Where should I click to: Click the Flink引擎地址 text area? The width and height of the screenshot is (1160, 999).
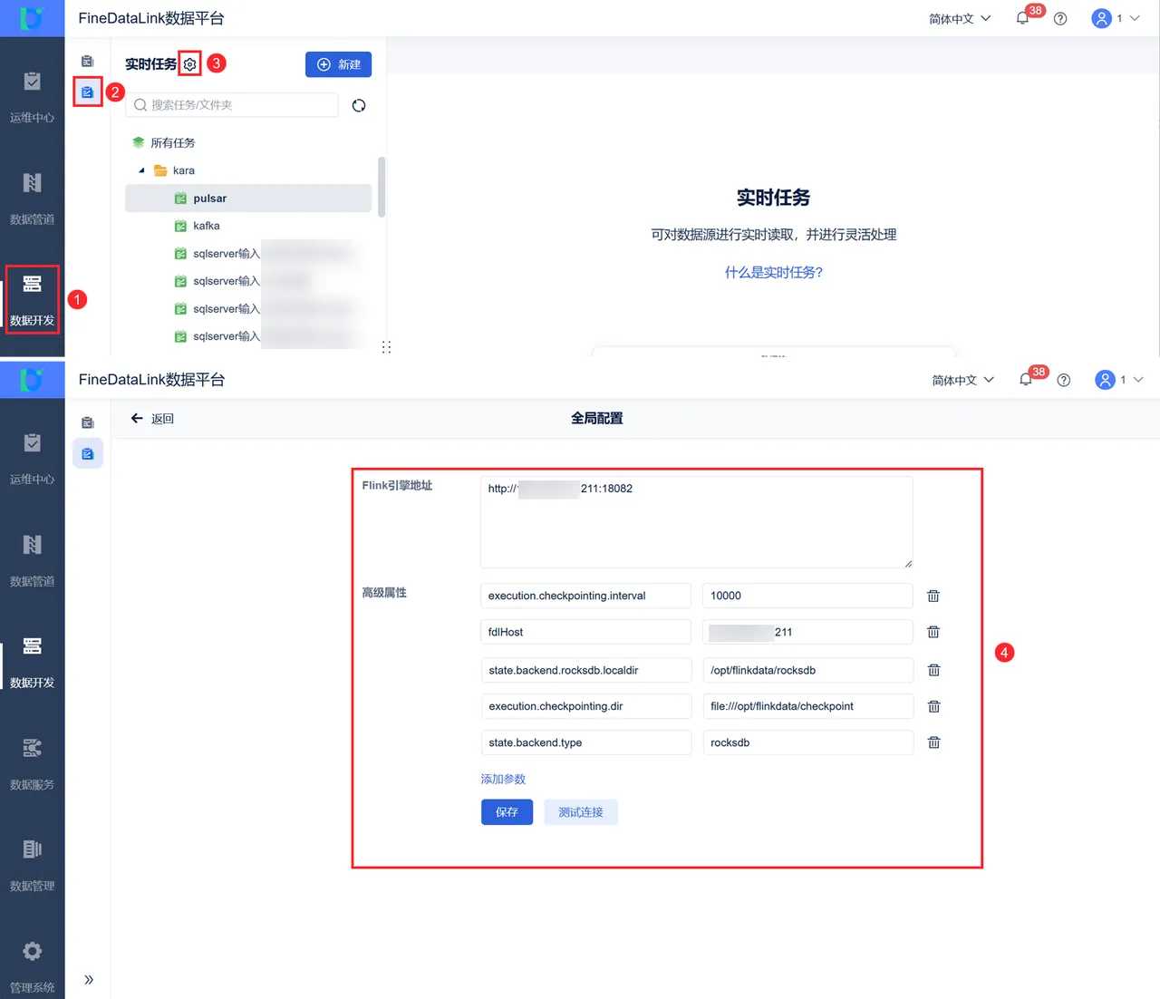(x=696, y=522)
